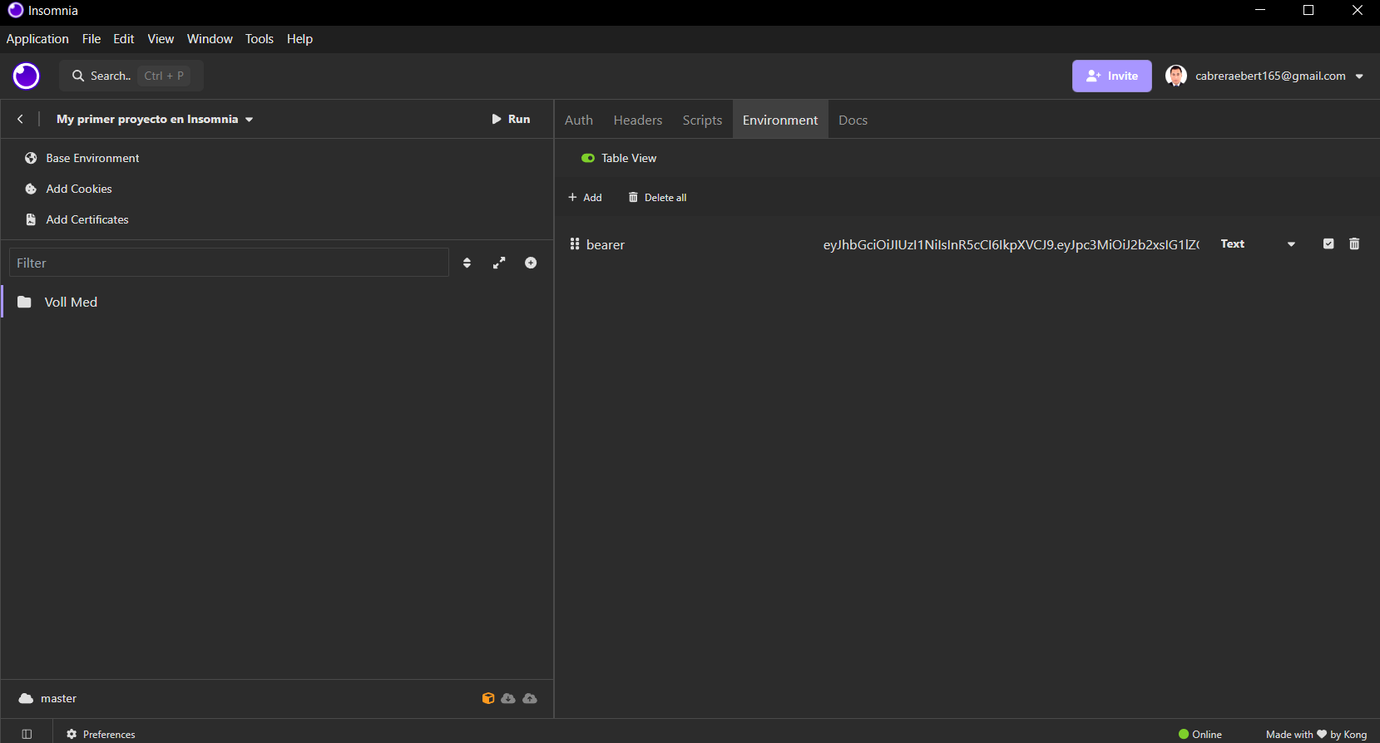
Task: Click the Made with love by Kong link
Action: tap(1316, 734)
